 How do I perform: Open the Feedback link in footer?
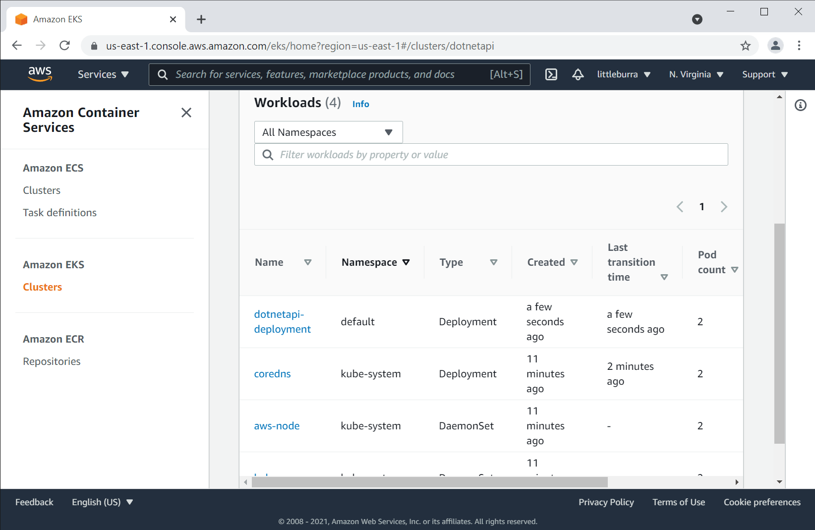point(34,502)
